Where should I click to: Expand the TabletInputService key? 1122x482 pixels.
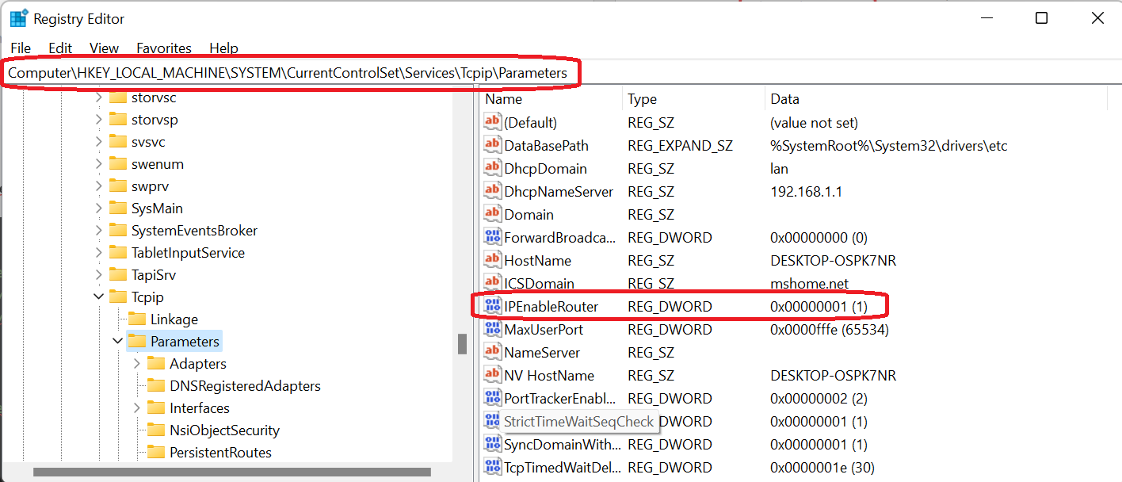98,253
